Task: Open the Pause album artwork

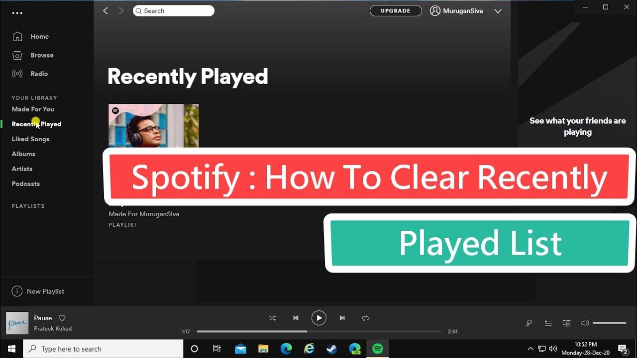Action: [x=17, y=323]
